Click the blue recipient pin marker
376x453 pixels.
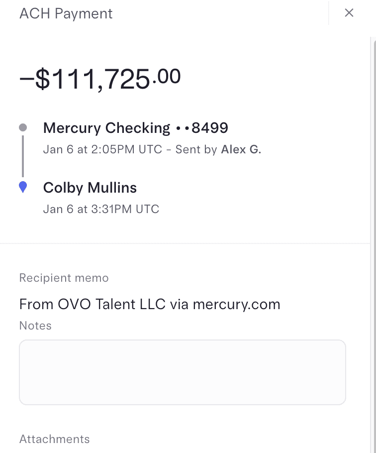[x=22, y=187]
